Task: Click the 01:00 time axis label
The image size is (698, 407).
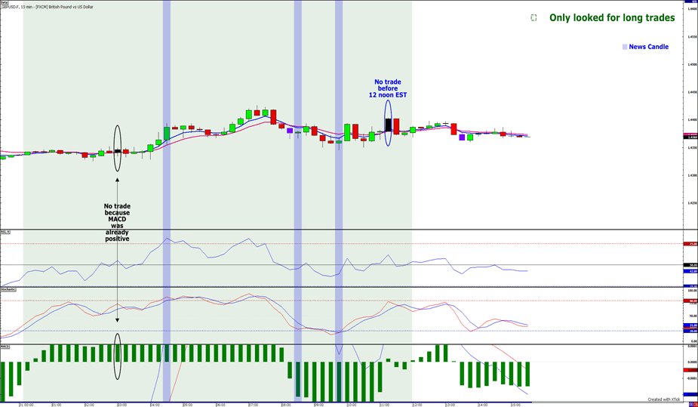Action: point(56,405)
